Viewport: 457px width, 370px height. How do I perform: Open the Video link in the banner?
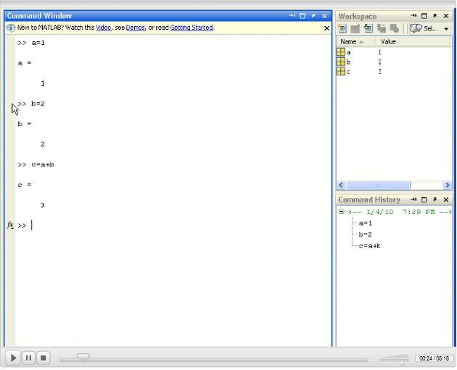coord(104,28)
